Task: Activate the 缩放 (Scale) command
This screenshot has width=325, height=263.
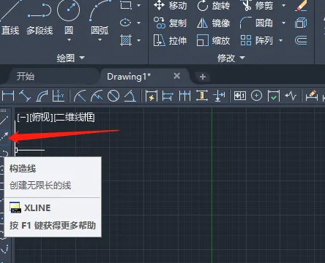Action: pos(214,40)
